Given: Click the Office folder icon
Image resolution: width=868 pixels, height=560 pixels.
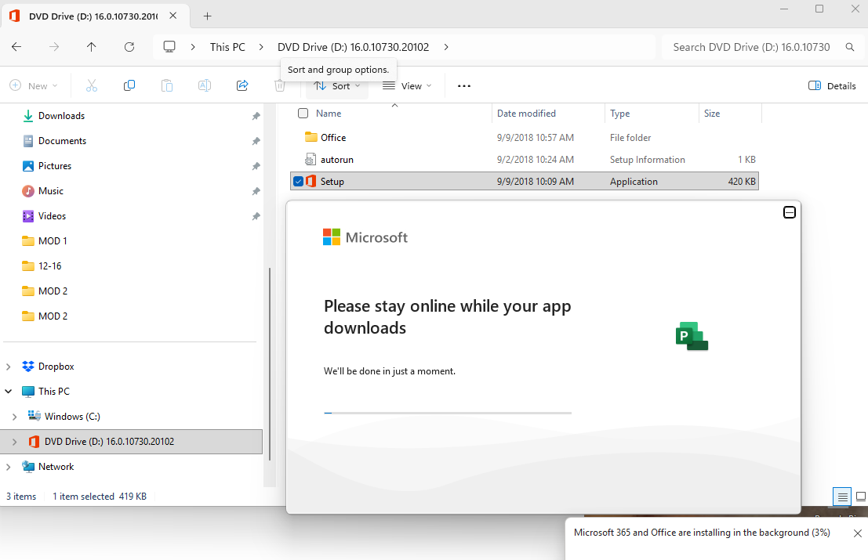Looking at the screenshot, I should (311, 137).
